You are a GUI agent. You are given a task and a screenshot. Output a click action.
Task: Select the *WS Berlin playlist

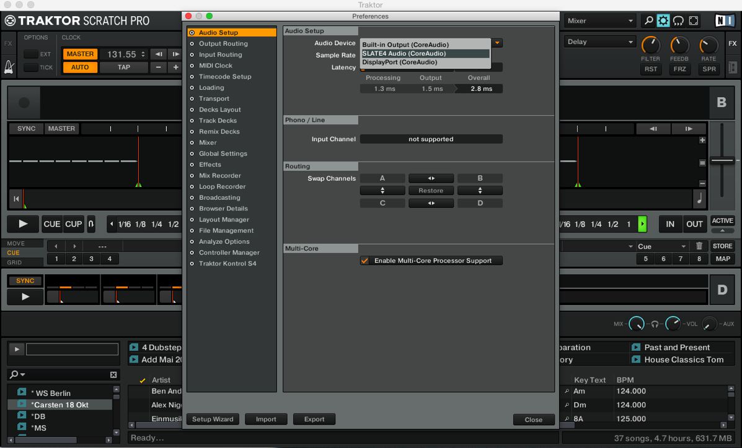tap(53, 393)
